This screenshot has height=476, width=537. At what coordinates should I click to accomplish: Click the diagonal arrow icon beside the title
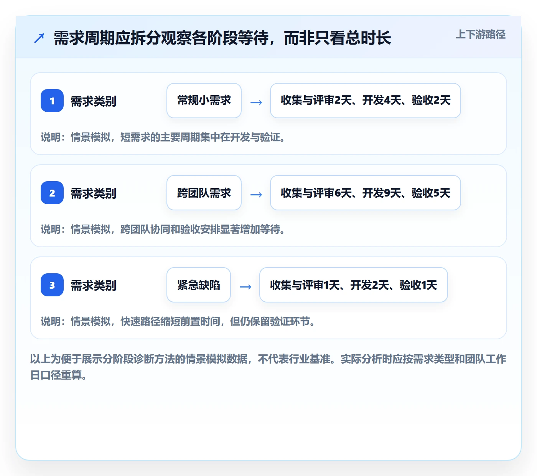39,38
